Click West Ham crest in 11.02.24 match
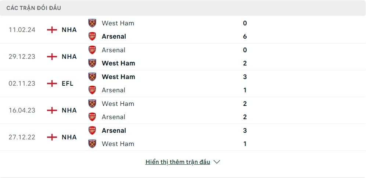Viewport: 366px width, 178px height. tap(92, 23)
